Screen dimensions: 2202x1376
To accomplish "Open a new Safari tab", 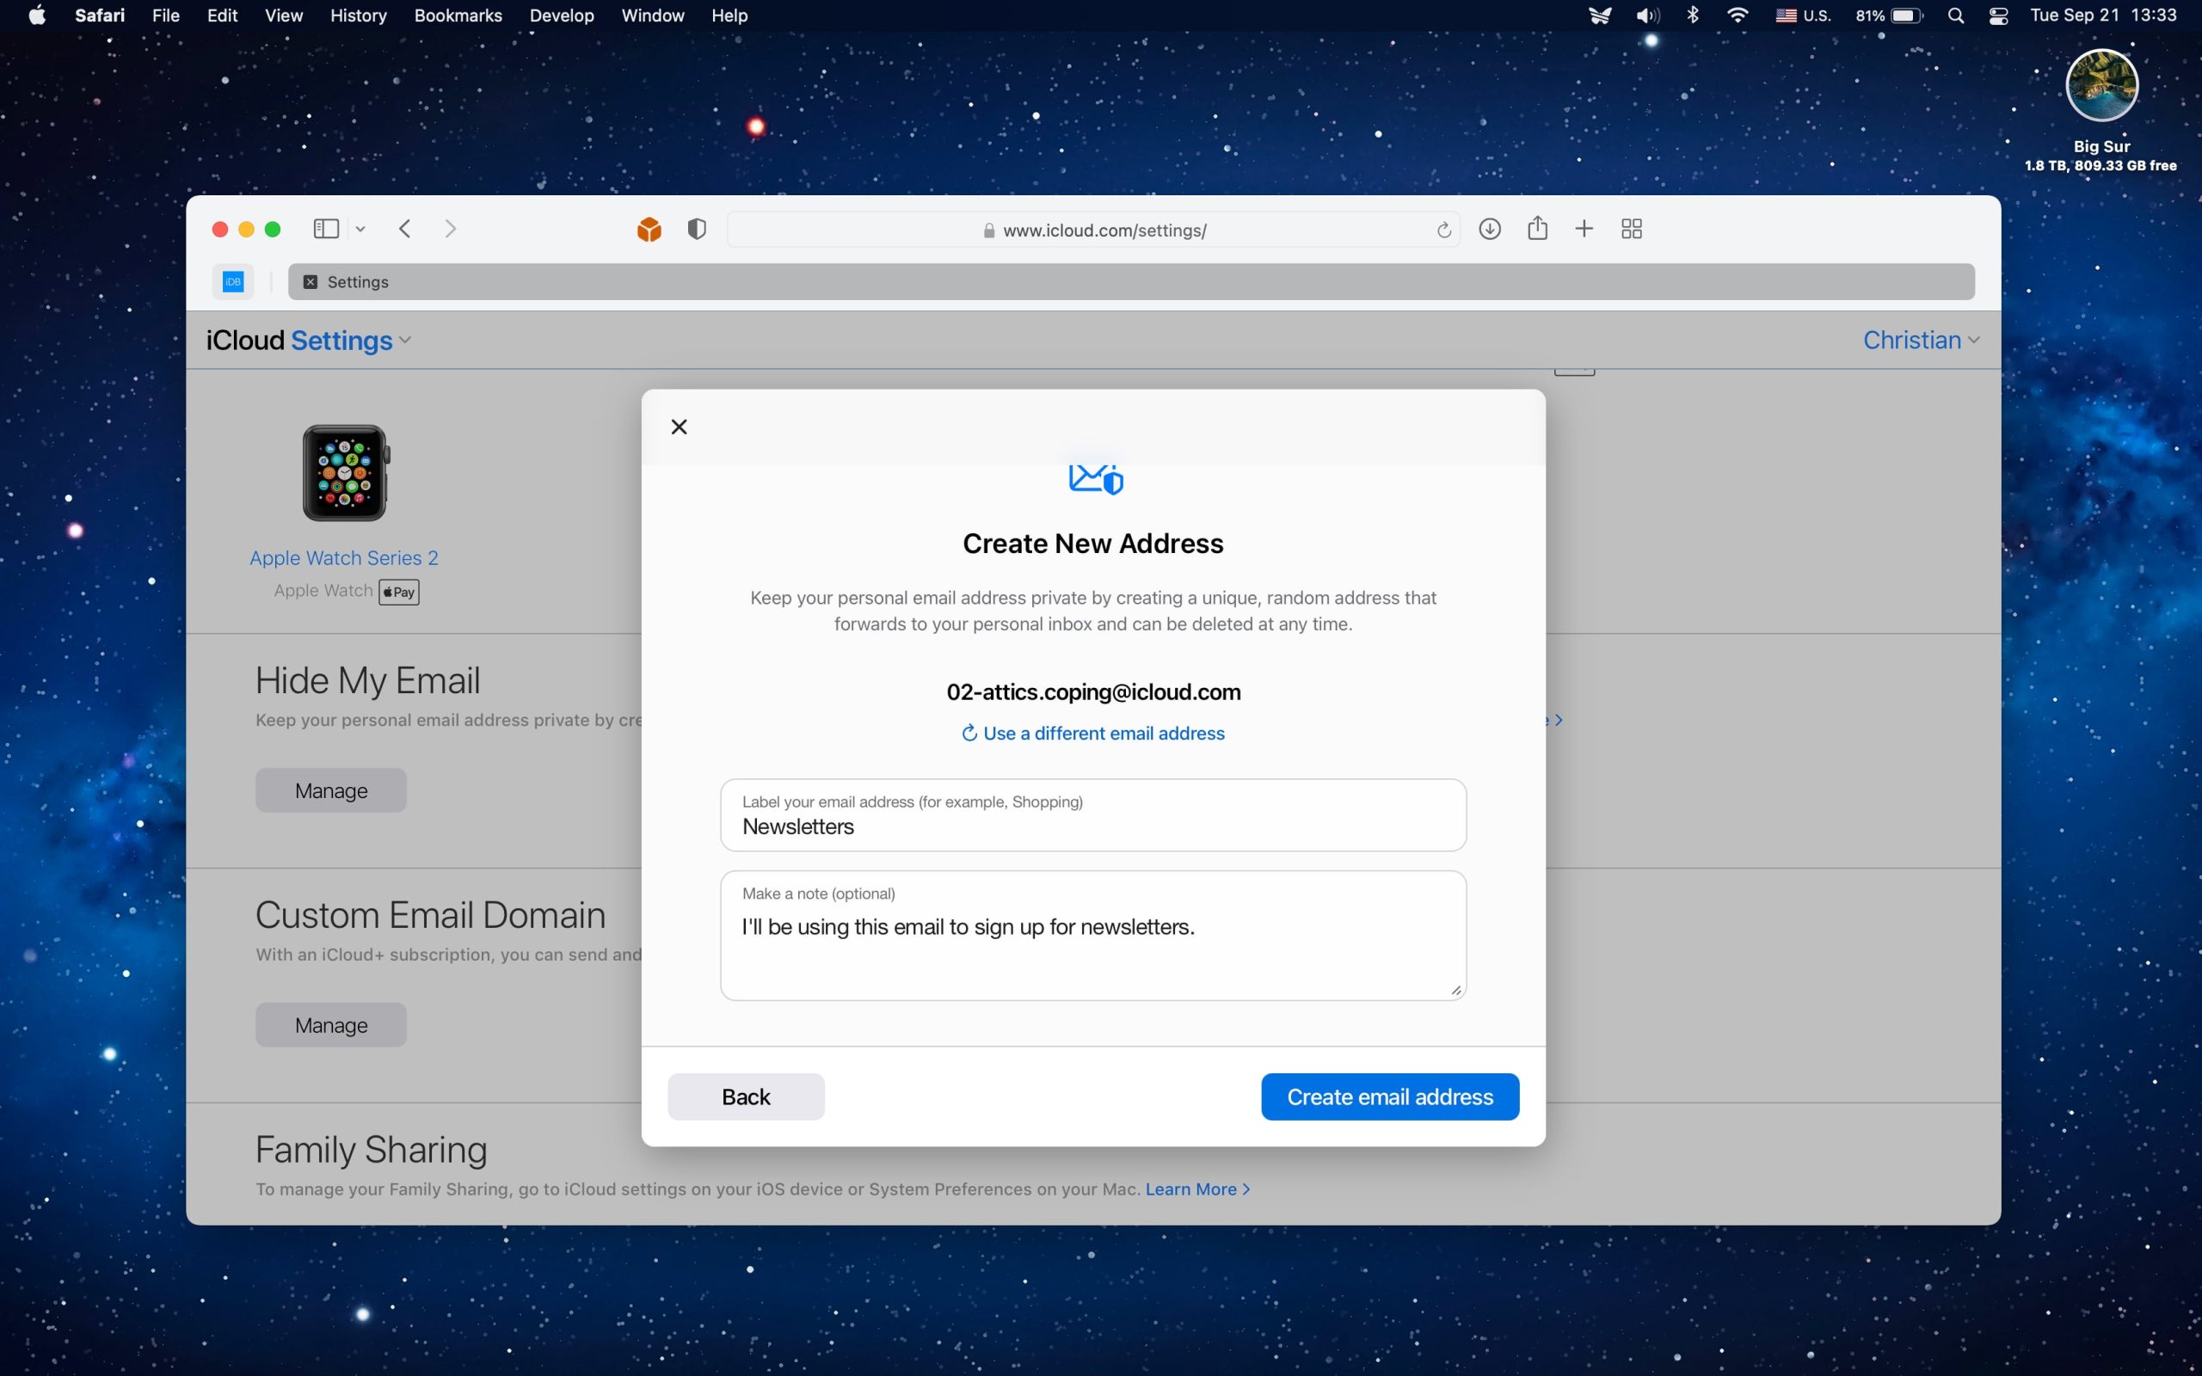I will (x=1584, y=229).
